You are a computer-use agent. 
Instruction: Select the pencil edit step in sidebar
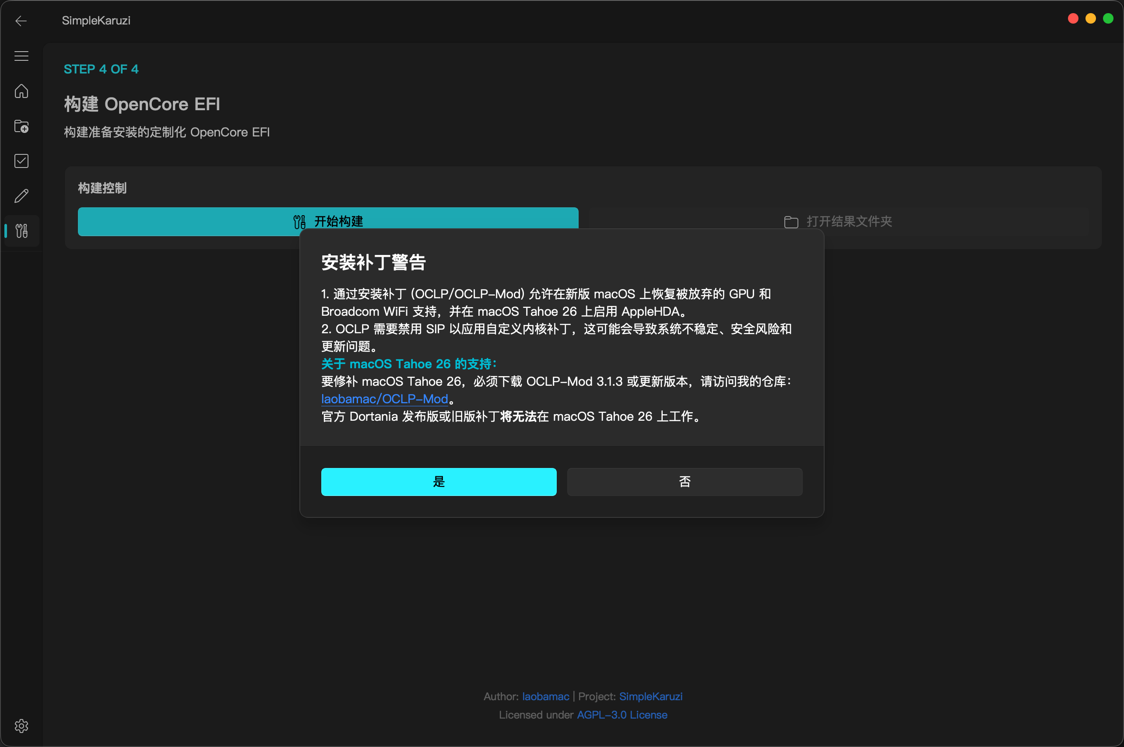tap(21, 195)
